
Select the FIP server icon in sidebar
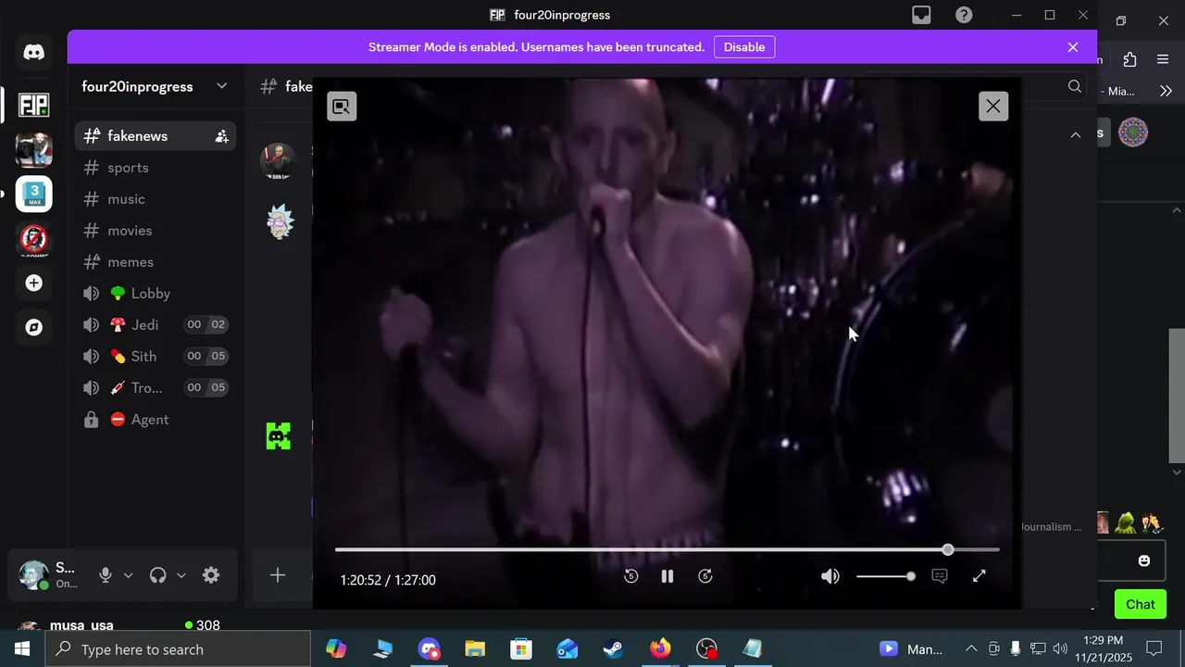point(34,105)
